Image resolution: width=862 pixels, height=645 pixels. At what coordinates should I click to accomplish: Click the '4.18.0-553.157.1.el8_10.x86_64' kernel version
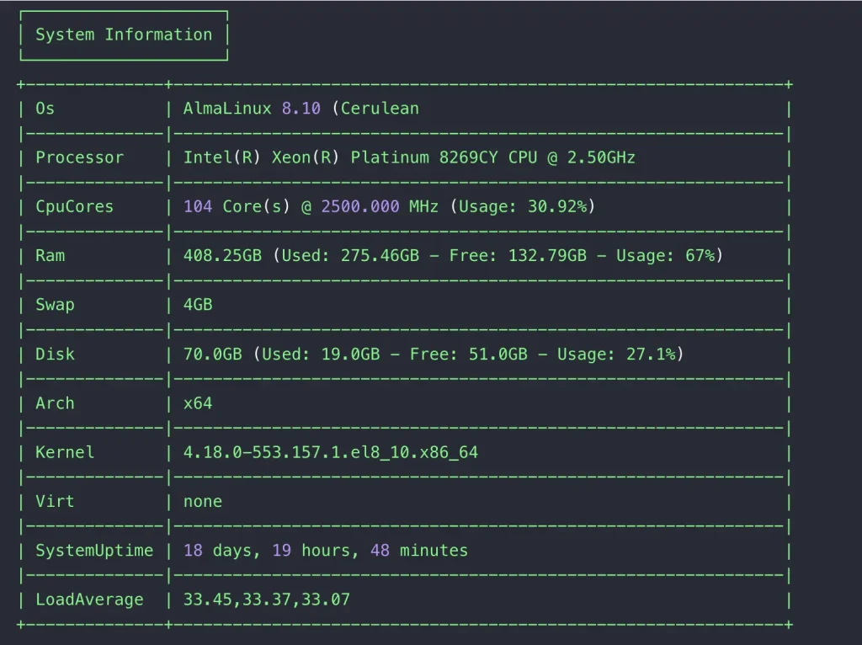pos(331,452)
